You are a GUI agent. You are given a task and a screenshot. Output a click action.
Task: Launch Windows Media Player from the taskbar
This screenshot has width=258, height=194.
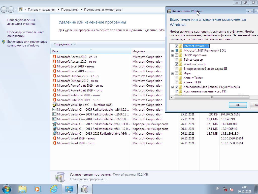click(x=38, y=189)
